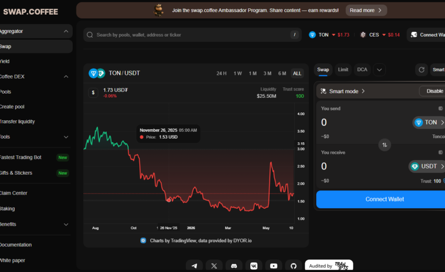
Task: Click the SWAP.COFFEE logo
Action: pyautogui.click(x=31, y=12)
